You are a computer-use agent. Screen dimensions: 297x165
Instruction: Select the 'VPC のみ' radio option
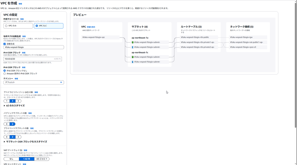click(x=18, y=26)
